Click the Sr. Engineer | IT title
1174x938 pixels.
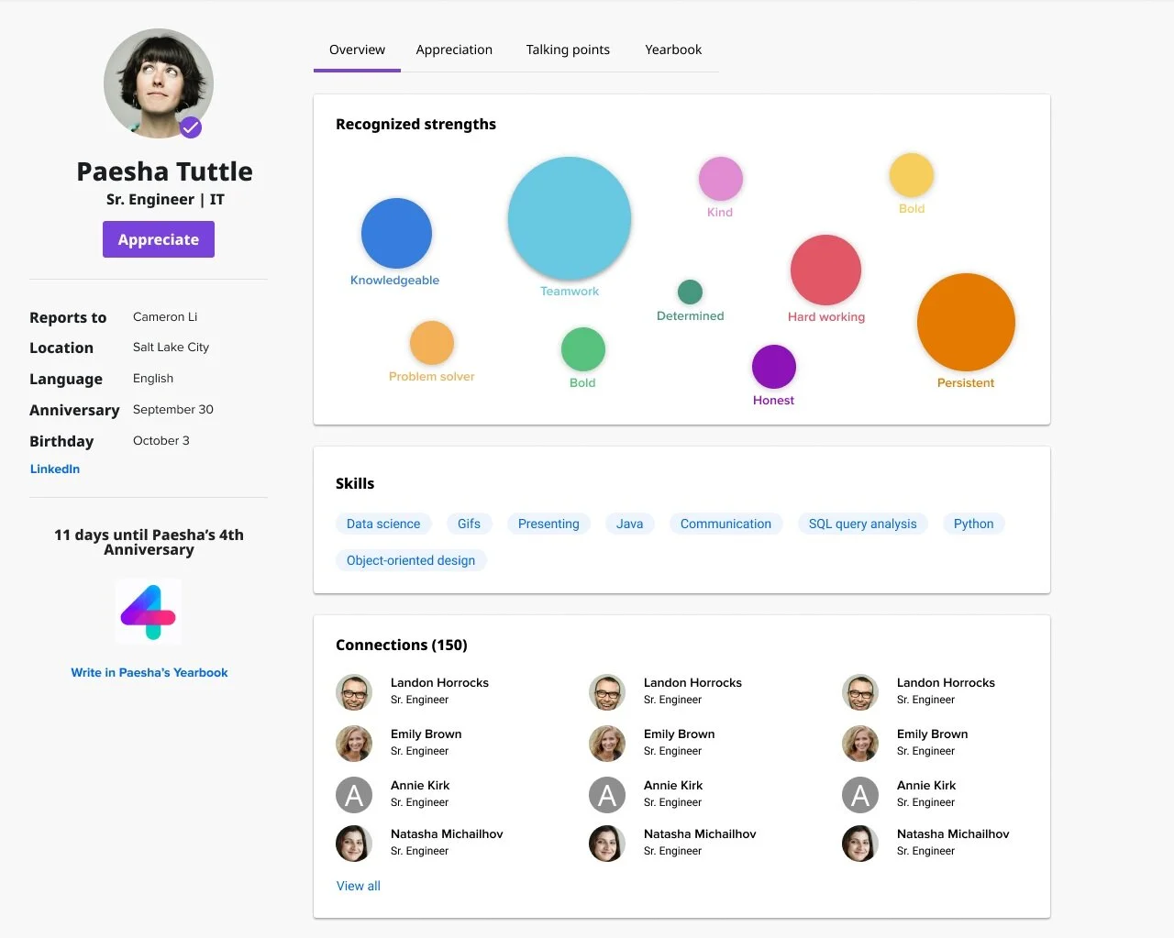coord(165,199)
